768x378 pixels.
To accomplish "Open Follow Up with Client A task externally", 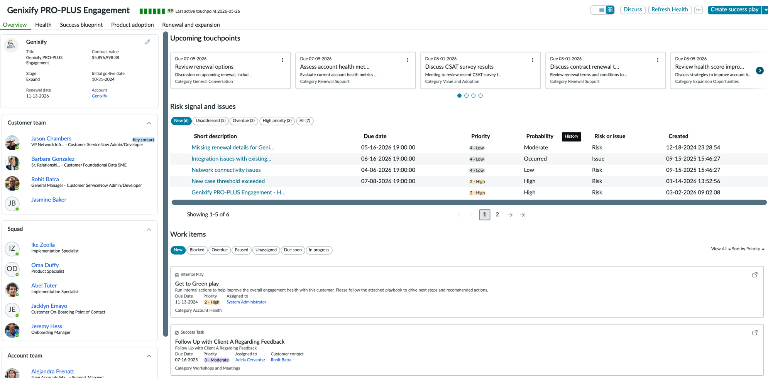I will click(x=755, y=333).
